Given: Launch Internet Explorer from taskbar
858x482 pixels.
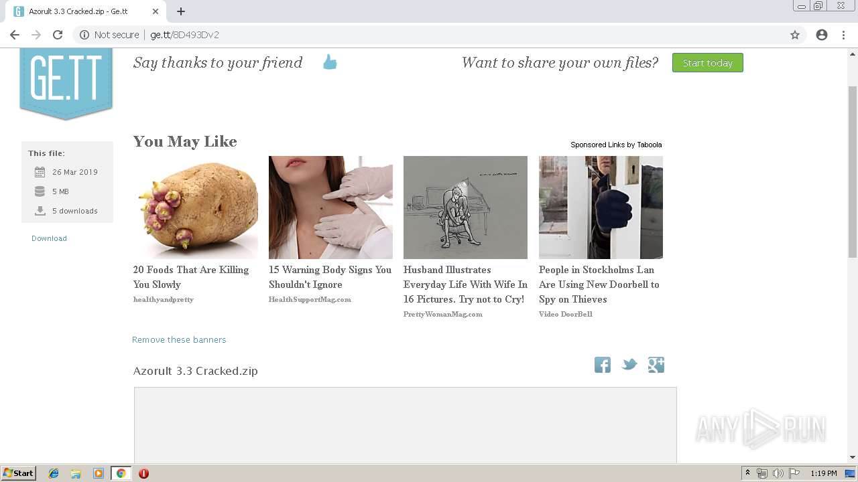Looking at the screenshot, I should coord(54,473).
